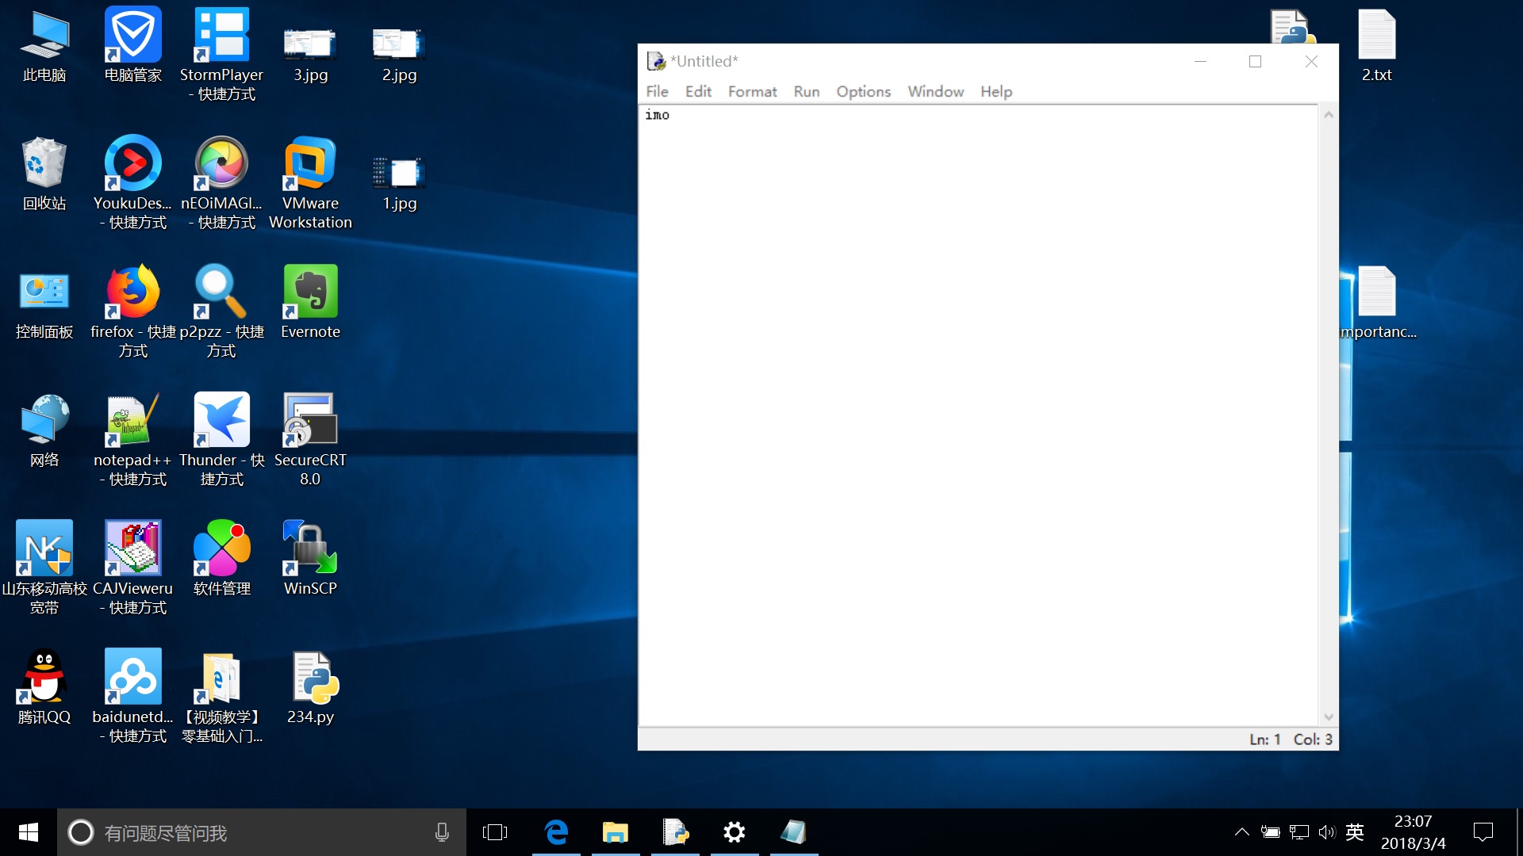1523x856 pixels.
Task: Click the Cortana search box
Action: (262, 832)
